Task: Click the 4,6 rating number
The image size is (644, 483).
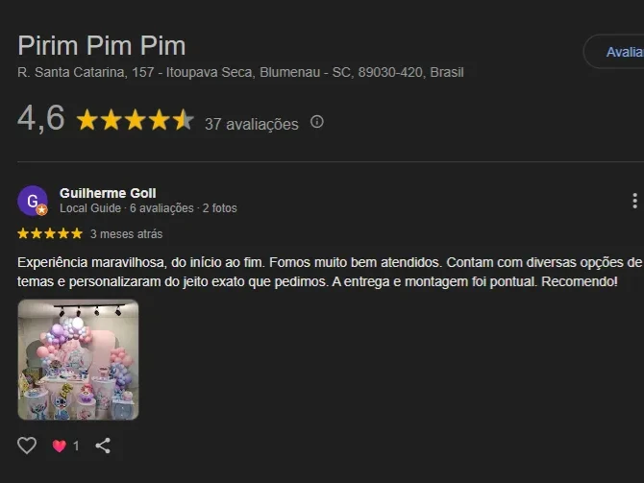Action: (x=41, y=119)
